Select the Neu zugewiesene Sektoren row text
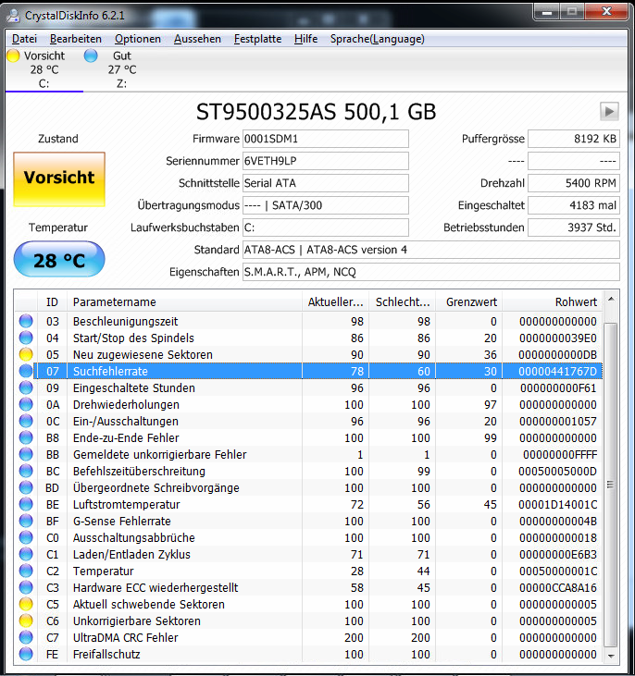This screenshot has width=635, height=676. pyautogui.click(x=143, y=354)
